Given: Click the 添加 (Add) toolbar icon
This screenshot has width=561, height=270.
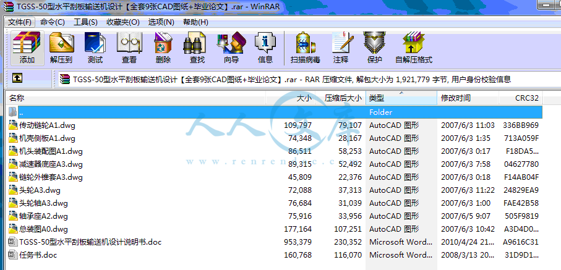Looking at the screenshot, I should tap(27, 48).
